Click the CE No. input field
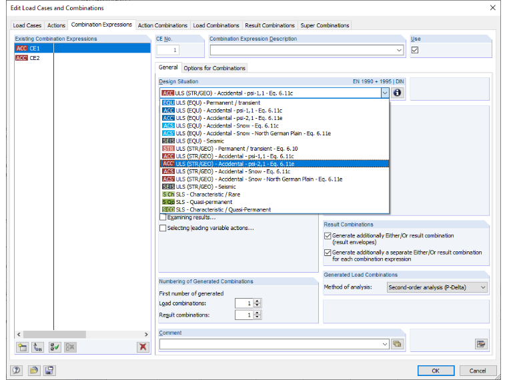This screenshot has height=380, width=507. (x=168, y=50)
